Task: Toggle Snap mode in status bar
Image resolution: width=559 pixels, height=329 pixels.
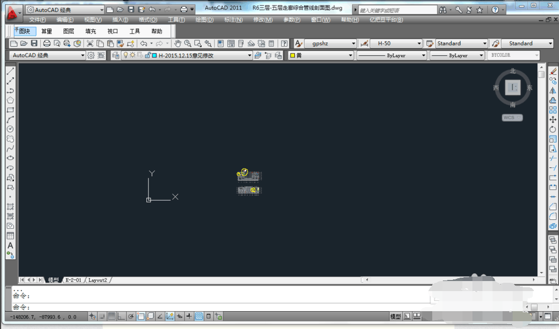Action: click(x=102, y=316)
